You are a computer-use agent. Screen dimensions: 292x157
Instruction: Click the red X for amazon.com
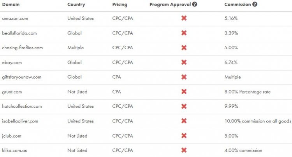(184, 18)
